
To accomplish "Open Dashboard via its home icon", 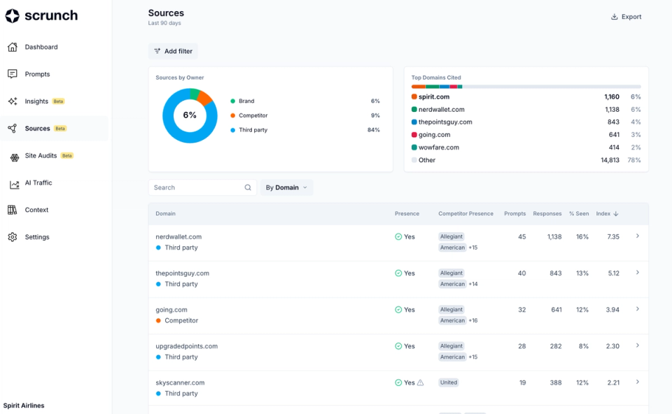I will tap(13, 47).
